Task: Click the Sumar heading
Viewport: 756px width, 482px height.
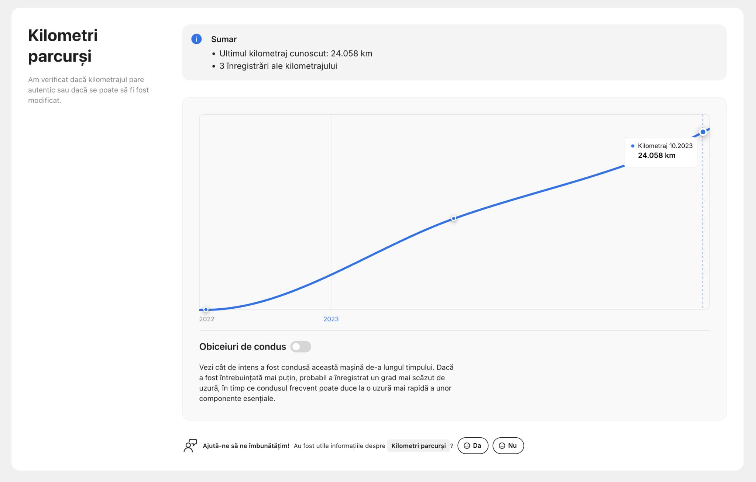Action: (x=224, y=39)
